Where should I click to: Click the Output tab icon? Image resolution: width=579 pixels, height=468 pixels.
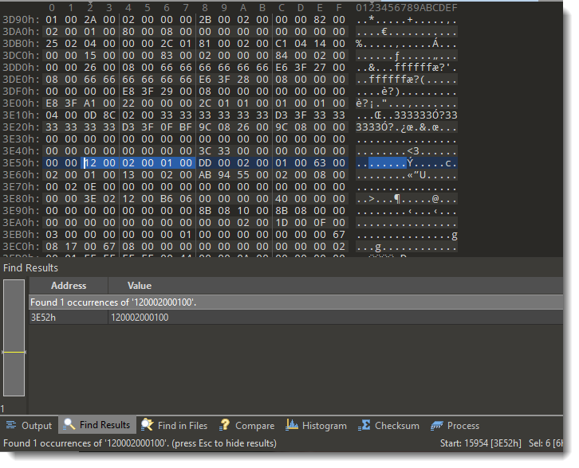[11, 426]
